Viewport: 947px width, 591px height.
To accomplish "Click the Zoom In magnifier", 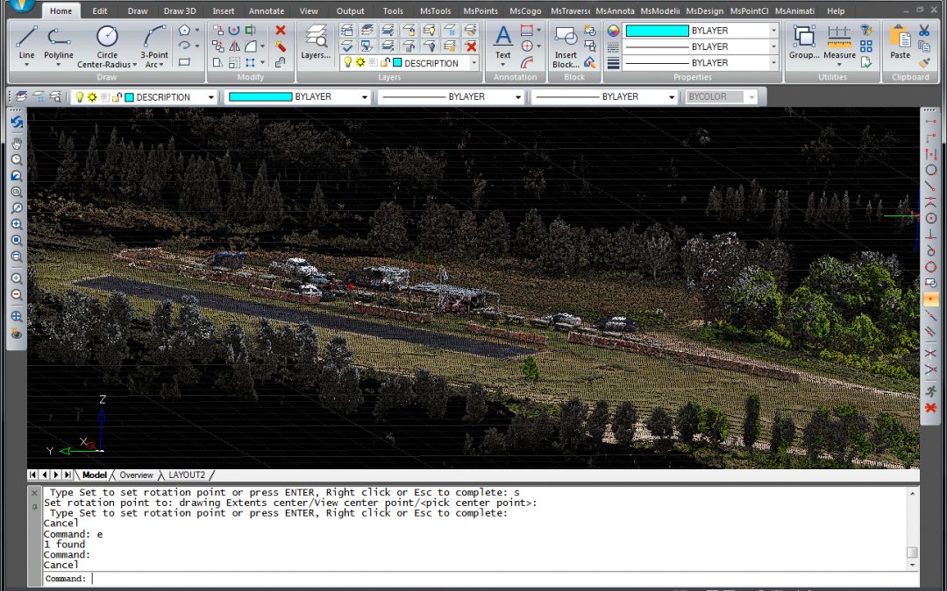I will point(17,278).
